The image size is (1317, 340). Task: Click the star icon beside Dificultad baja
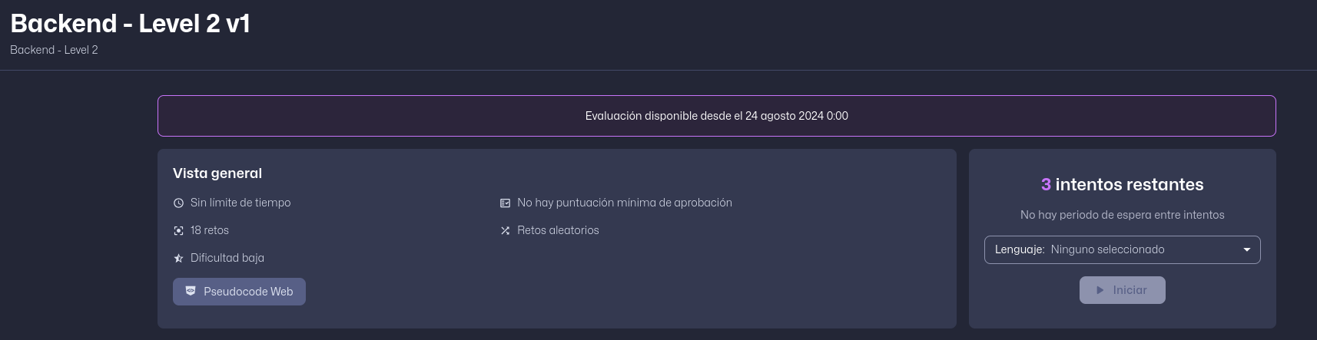point(178,259)
